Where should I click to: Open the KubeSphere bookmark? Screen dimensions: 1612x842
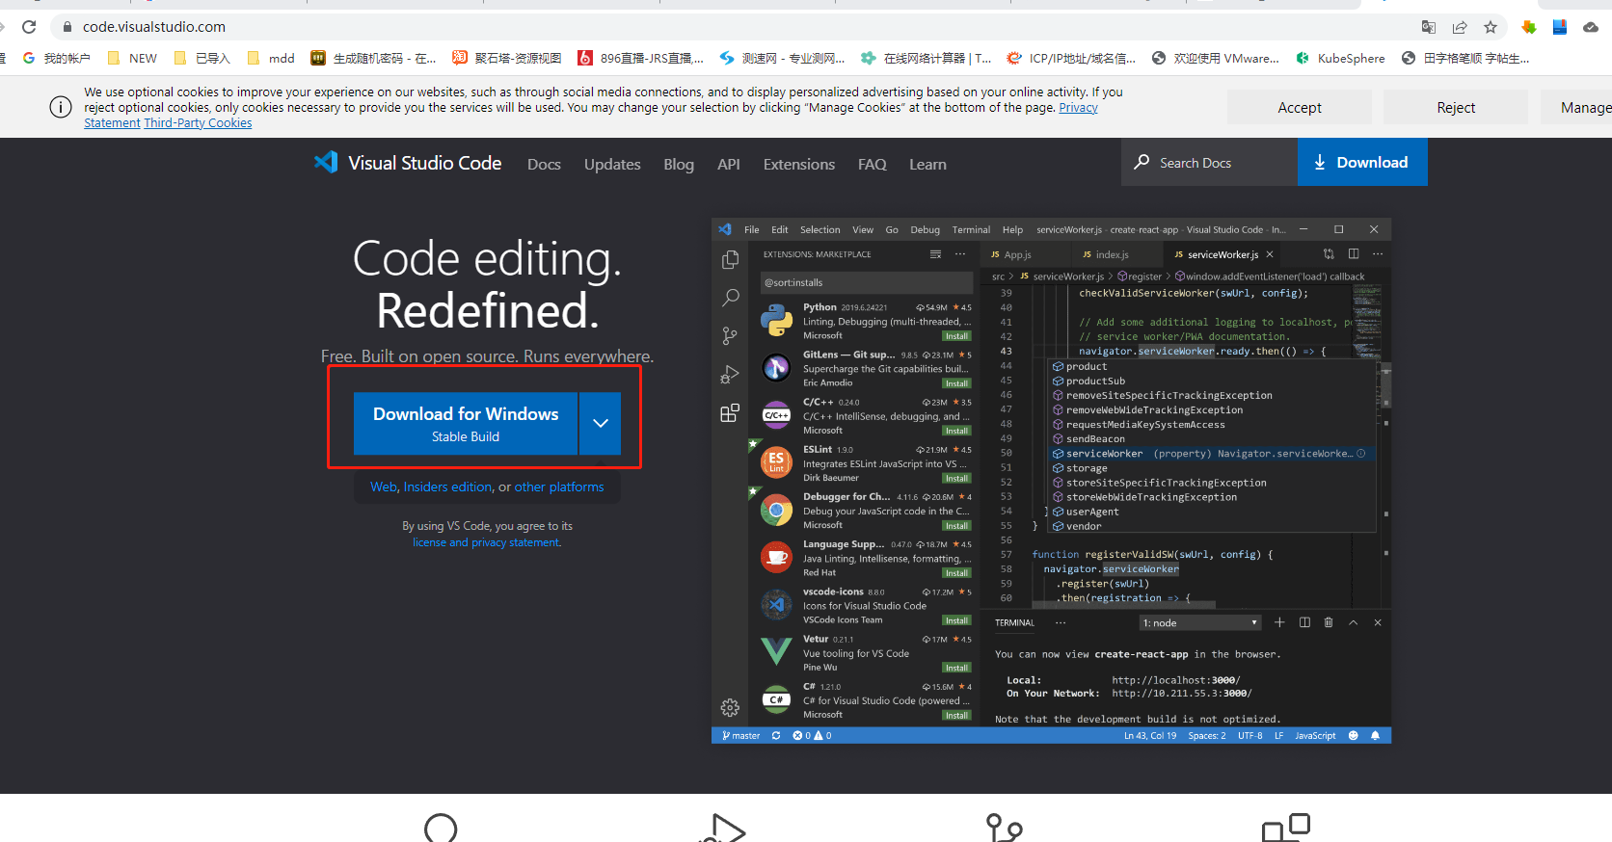[1340, 58]
